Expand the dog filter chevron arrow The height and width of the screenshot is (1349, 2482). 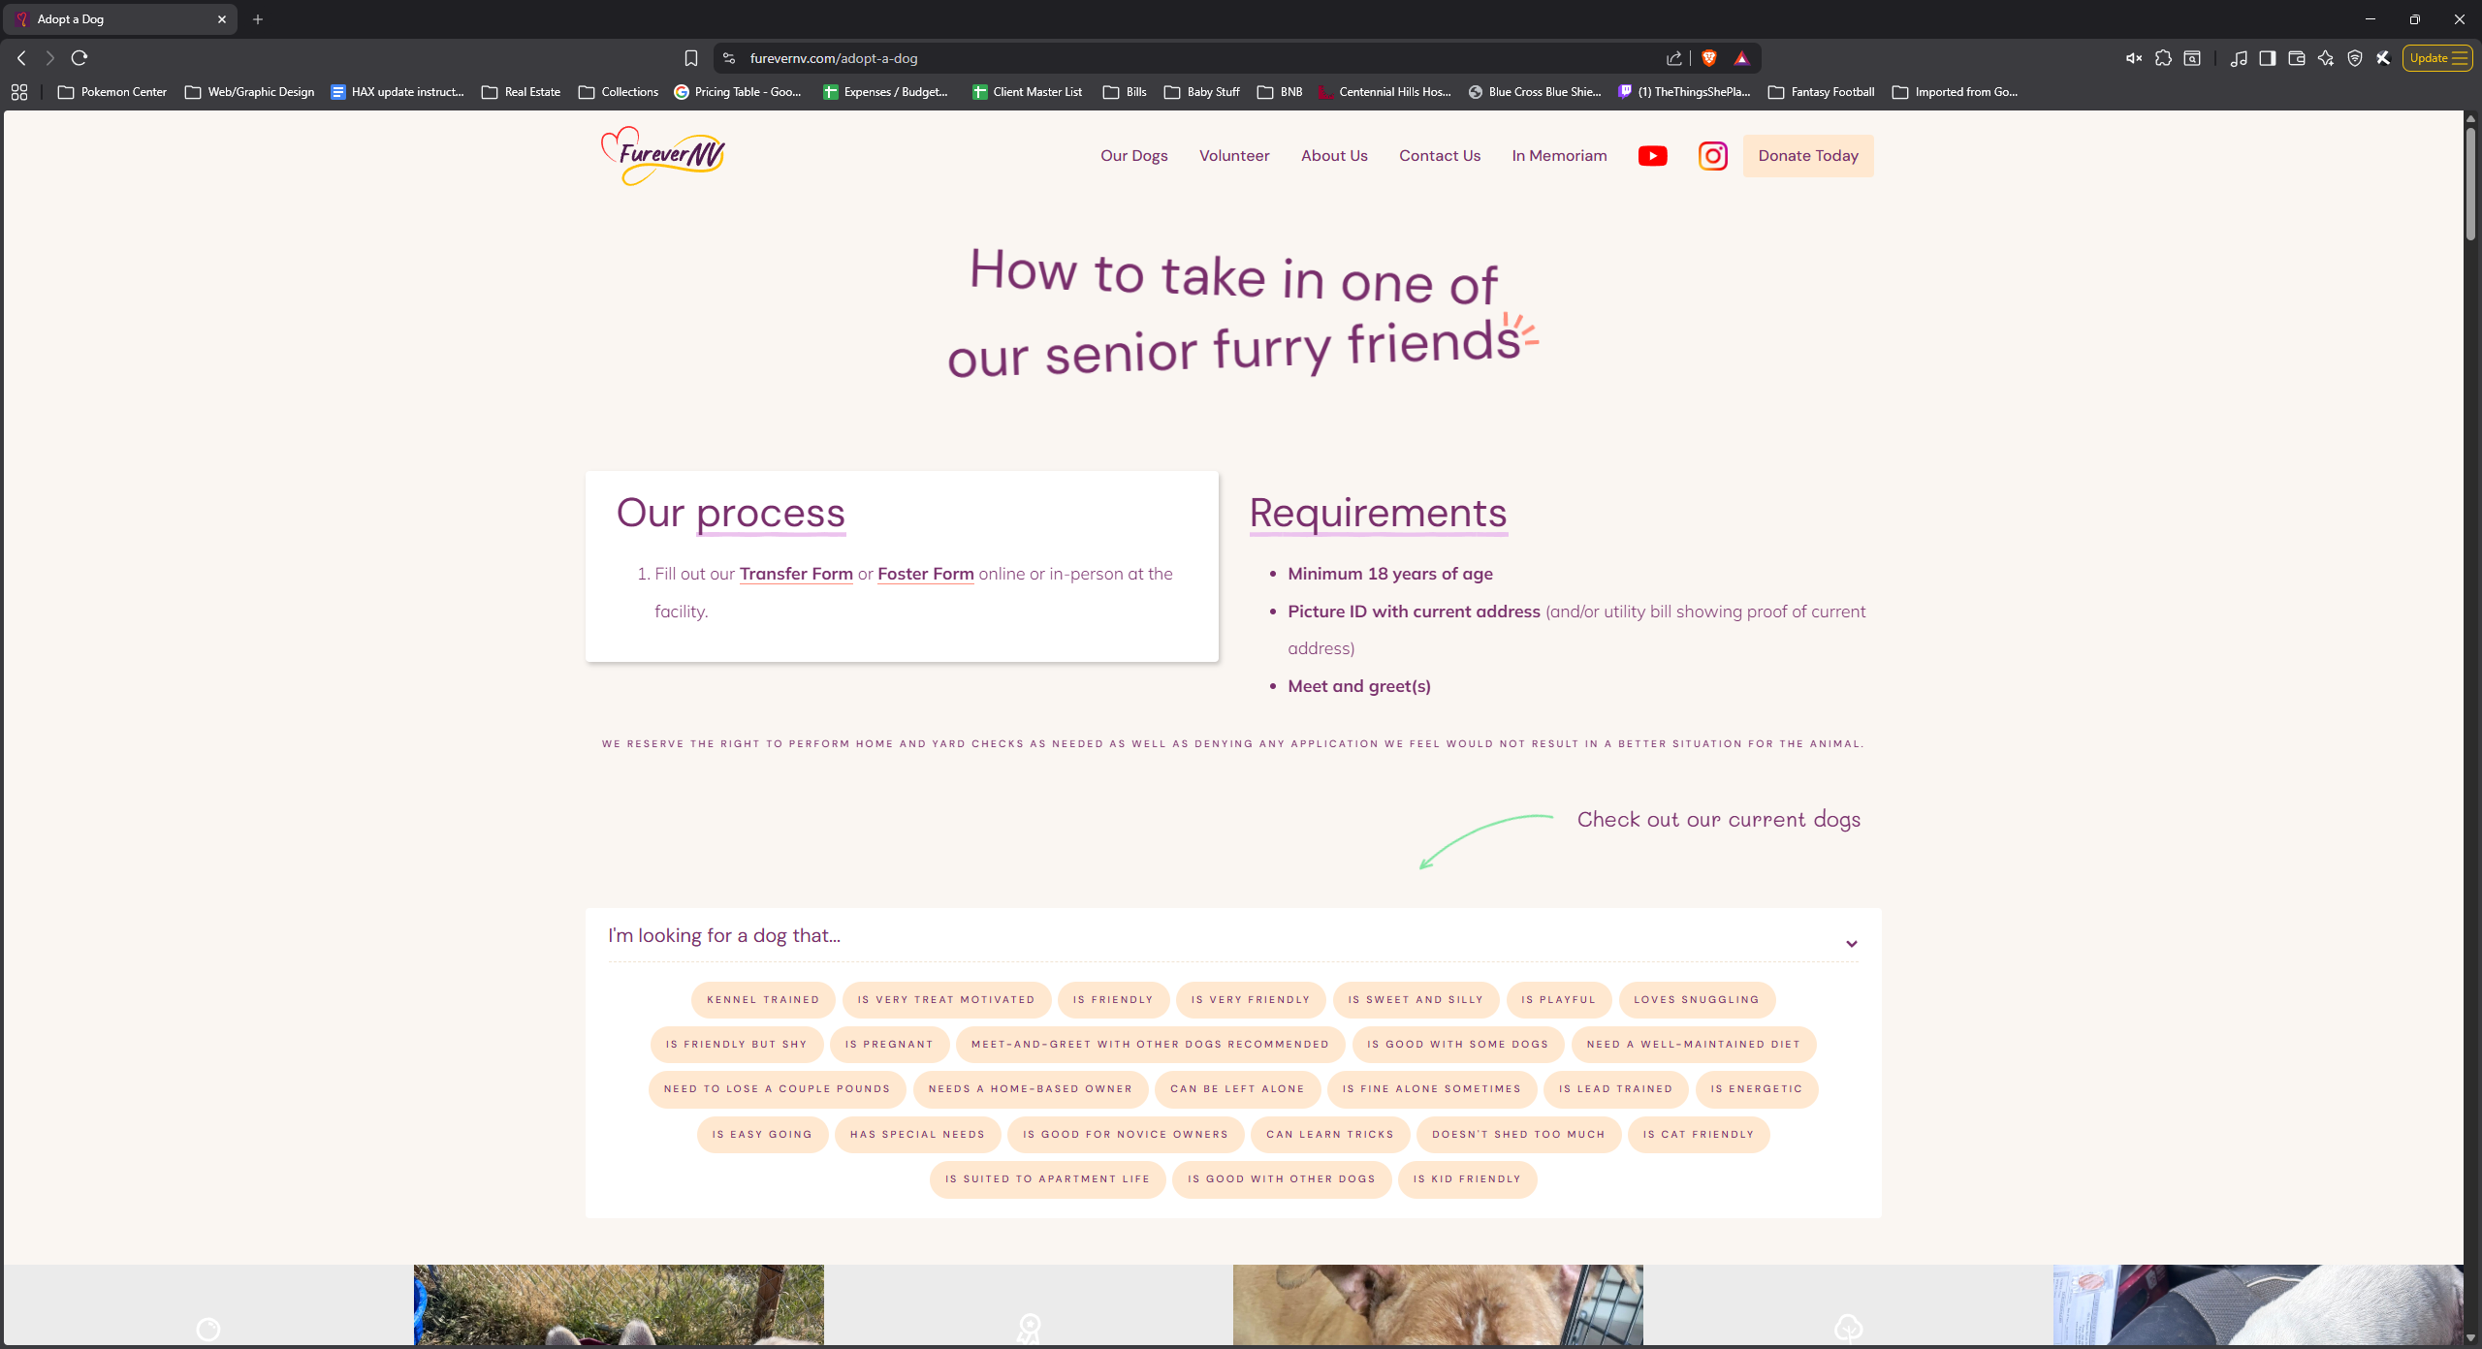click(1851, 944)
